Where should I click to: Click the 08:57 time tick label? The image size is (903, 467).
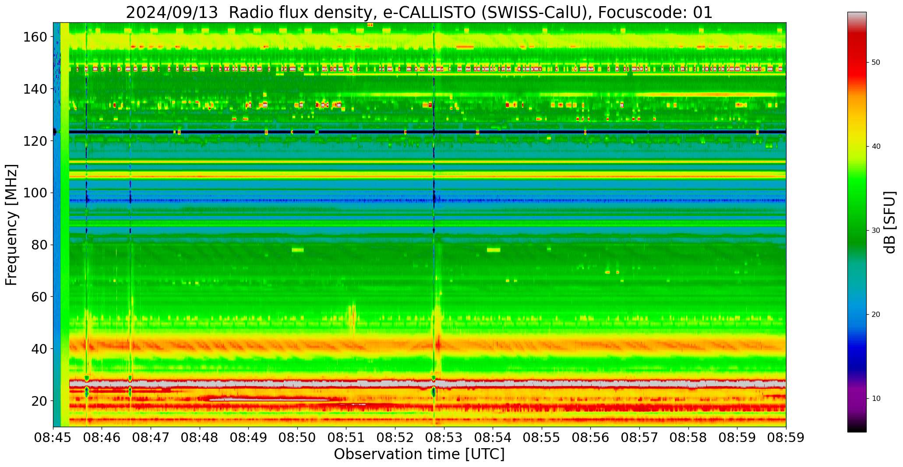click(639, 438)
